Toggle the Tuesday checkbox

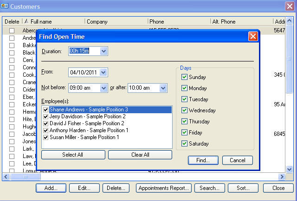tap(184, 99)
